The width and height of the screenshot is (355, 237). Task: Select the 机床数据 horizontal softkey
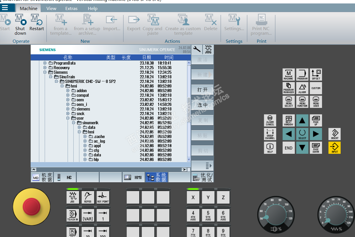[x=42, y=177]
